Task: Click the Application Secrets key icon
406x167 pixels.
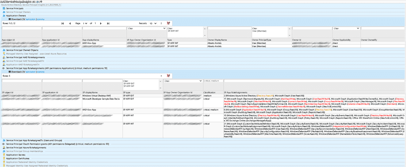Action: [x=4, y=155]
